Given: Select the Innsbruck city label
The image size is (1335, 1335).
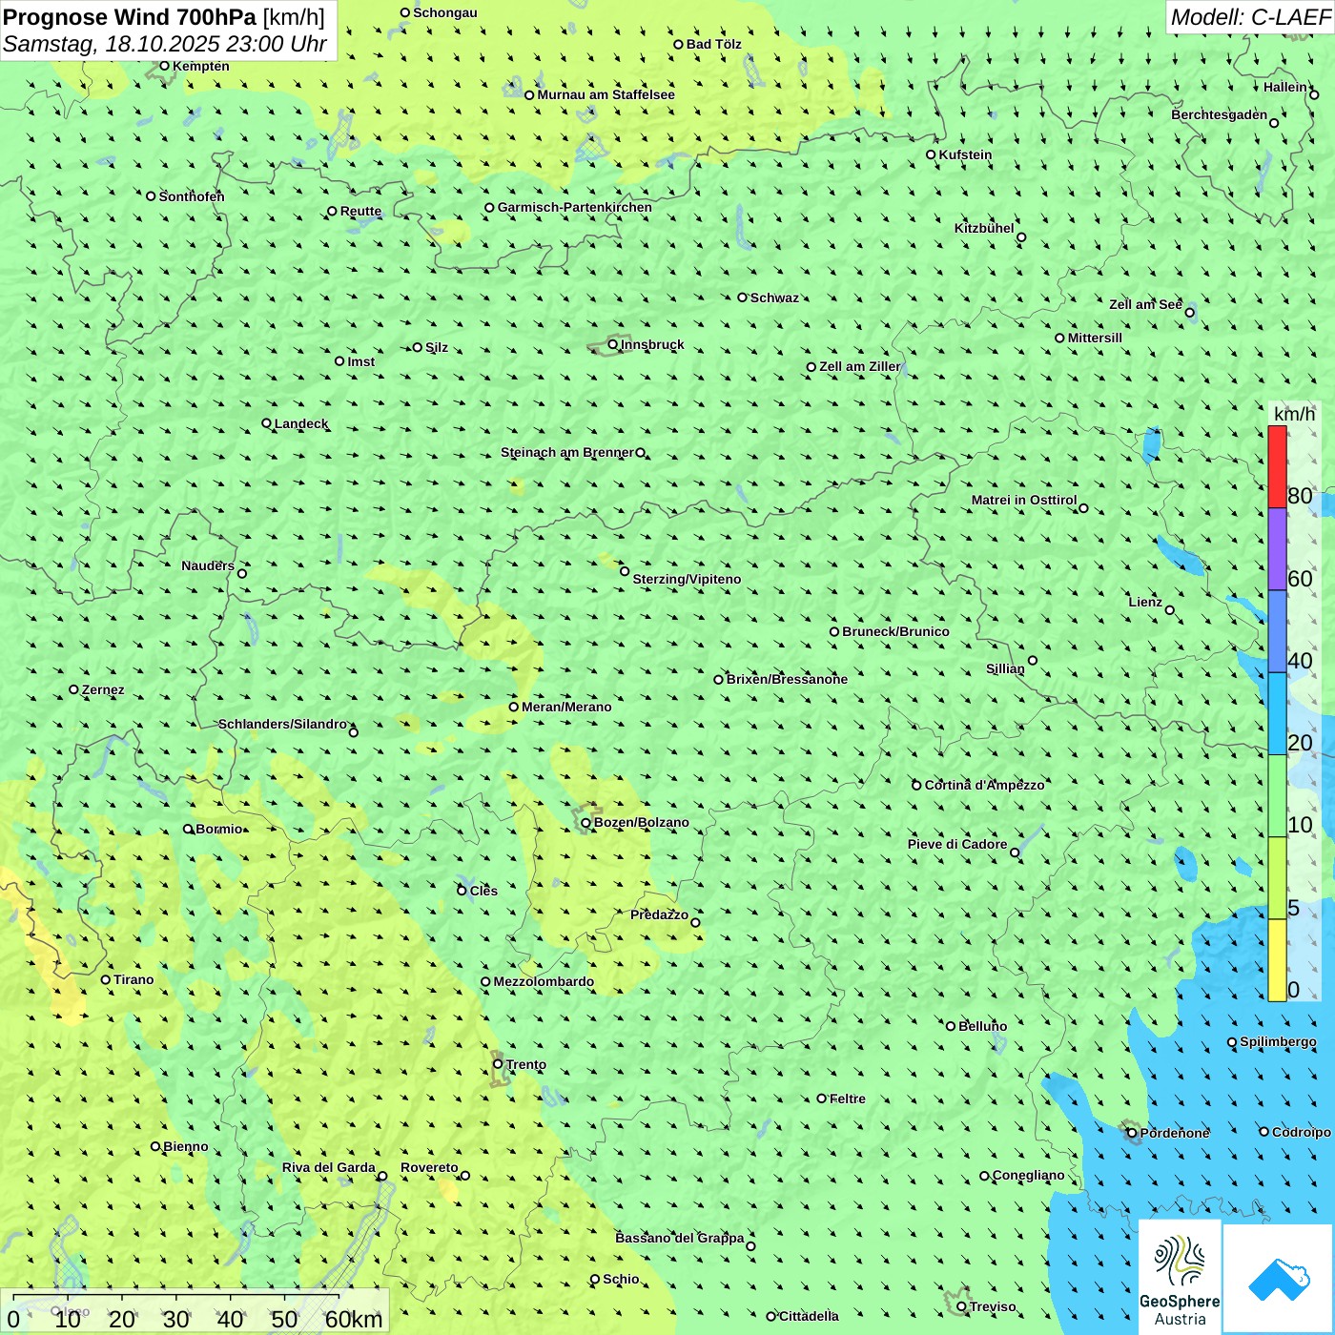Looking at the screenshot, I should click(x=652, y=344).
